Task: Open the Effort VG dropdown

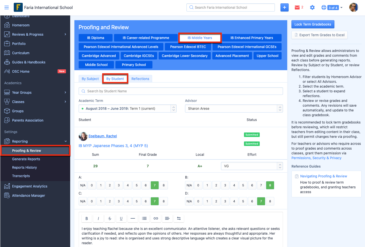Action: coord(252,166)
